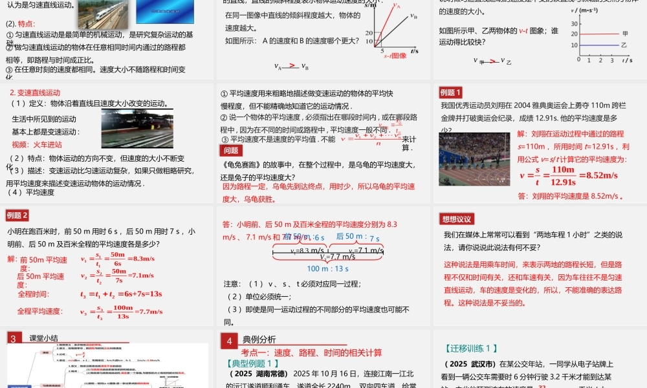Click the blue text 100 m：13 s

tap(327, 269)
